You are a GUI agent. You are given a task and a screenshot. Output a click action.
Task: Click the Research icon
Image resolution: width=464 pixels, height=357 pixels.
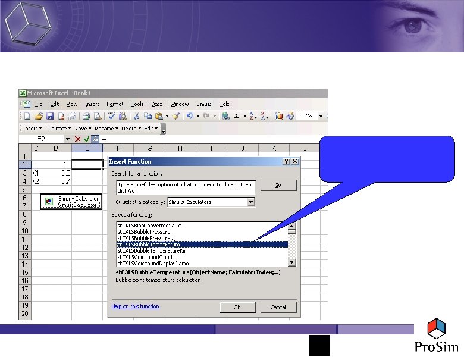click(x=123, y=116)
